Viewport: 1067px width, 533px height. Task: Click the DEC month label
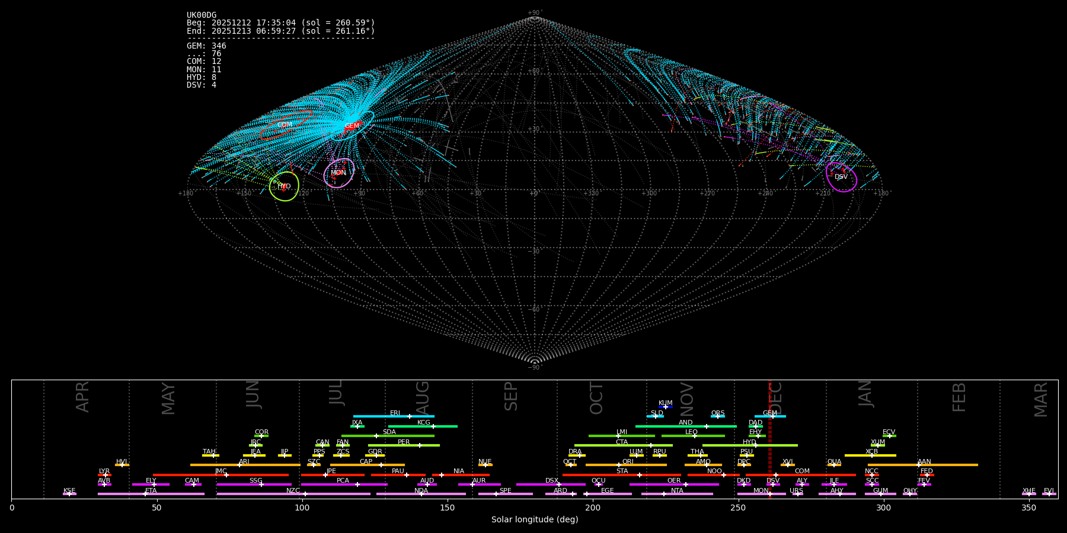[776, 398]
